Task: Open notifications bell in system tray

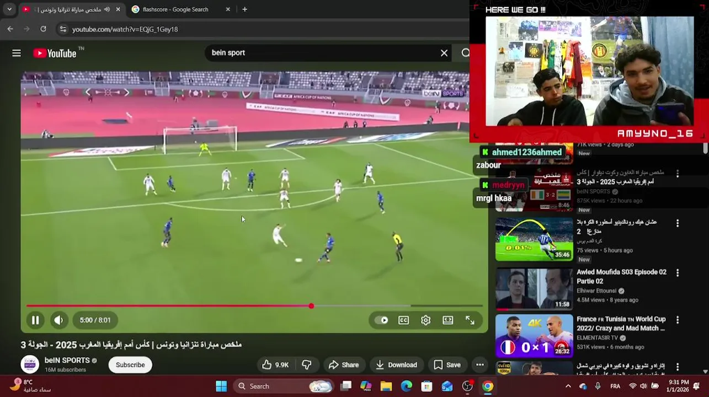Action: click(697, 386)
